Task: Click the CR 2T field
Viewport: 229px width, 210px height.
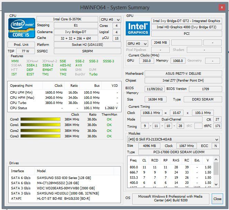Action: point(217,119)
